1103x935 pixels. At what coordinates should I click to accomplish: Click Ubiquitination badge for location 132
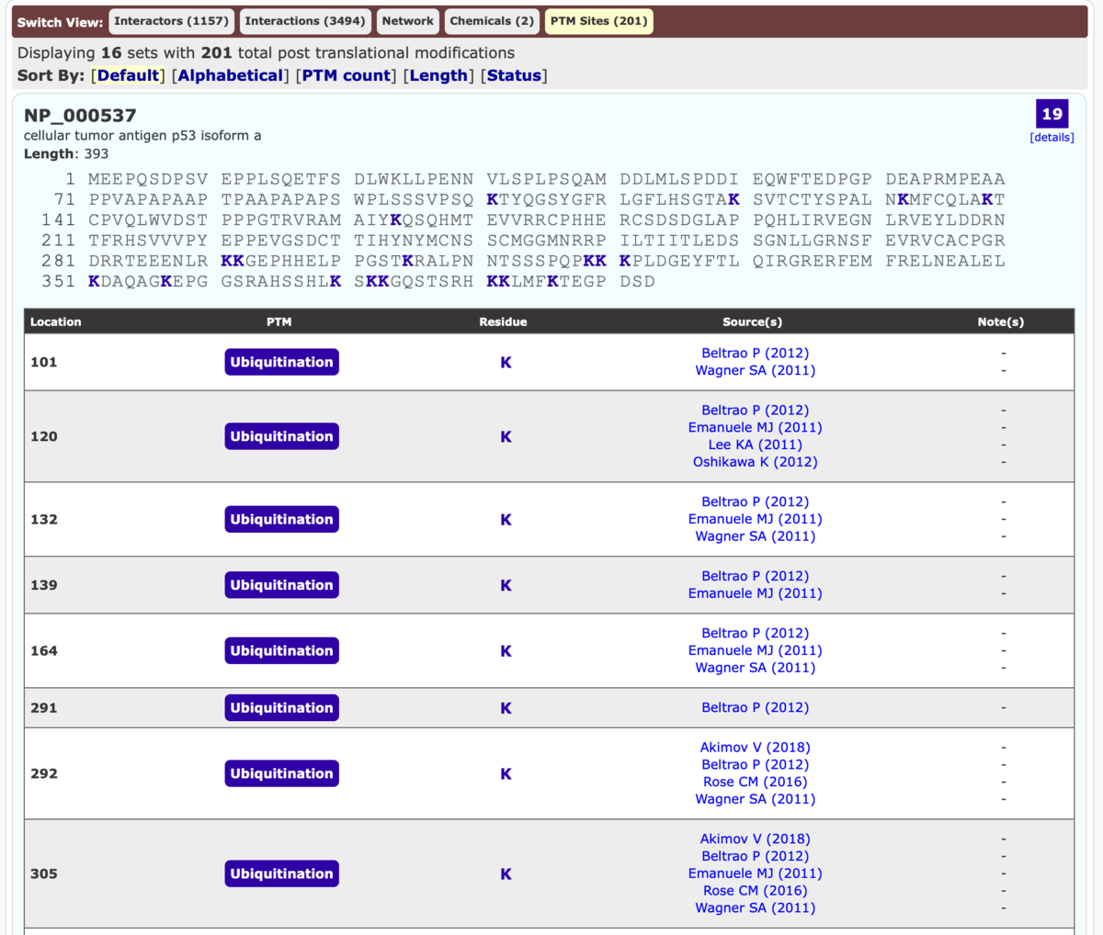point(282,519)
